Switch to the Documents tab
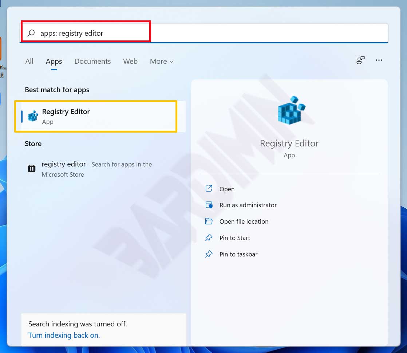 tap(92, 61)
